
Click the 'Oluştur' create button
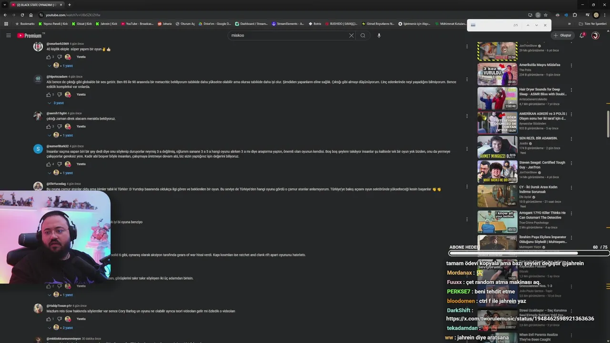coord(562,35)
